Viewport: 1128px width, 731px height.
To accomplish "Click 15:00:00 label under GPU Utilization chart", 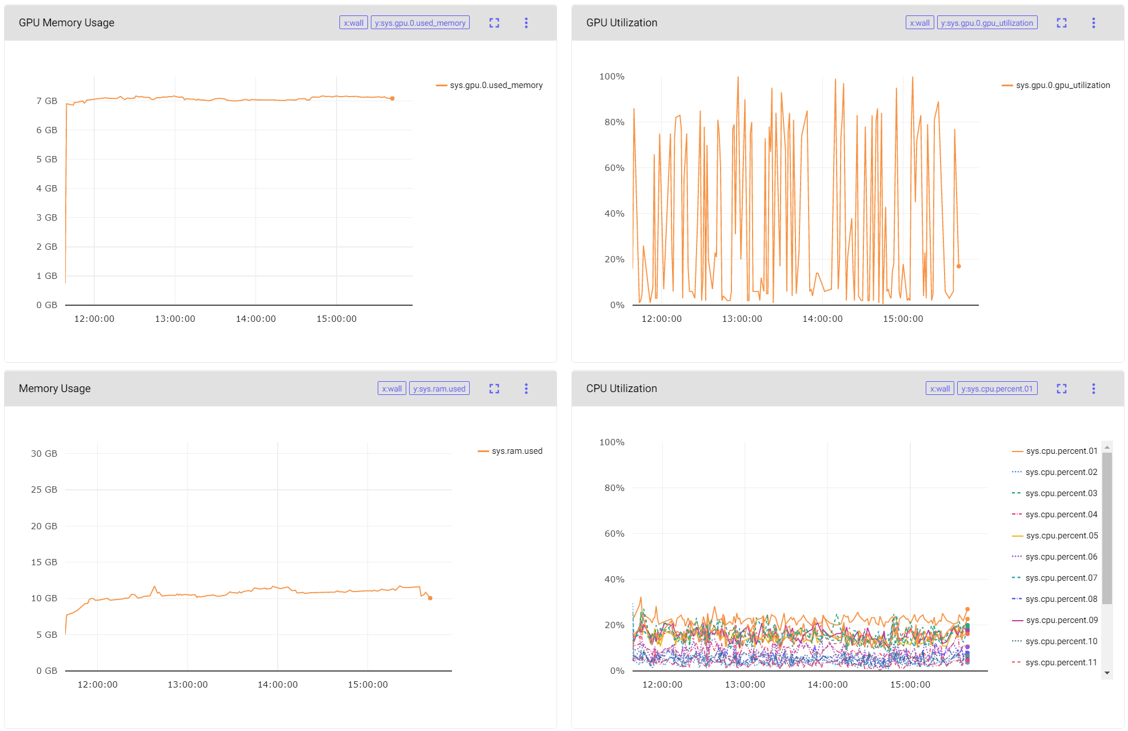I will tap(903, 319).
